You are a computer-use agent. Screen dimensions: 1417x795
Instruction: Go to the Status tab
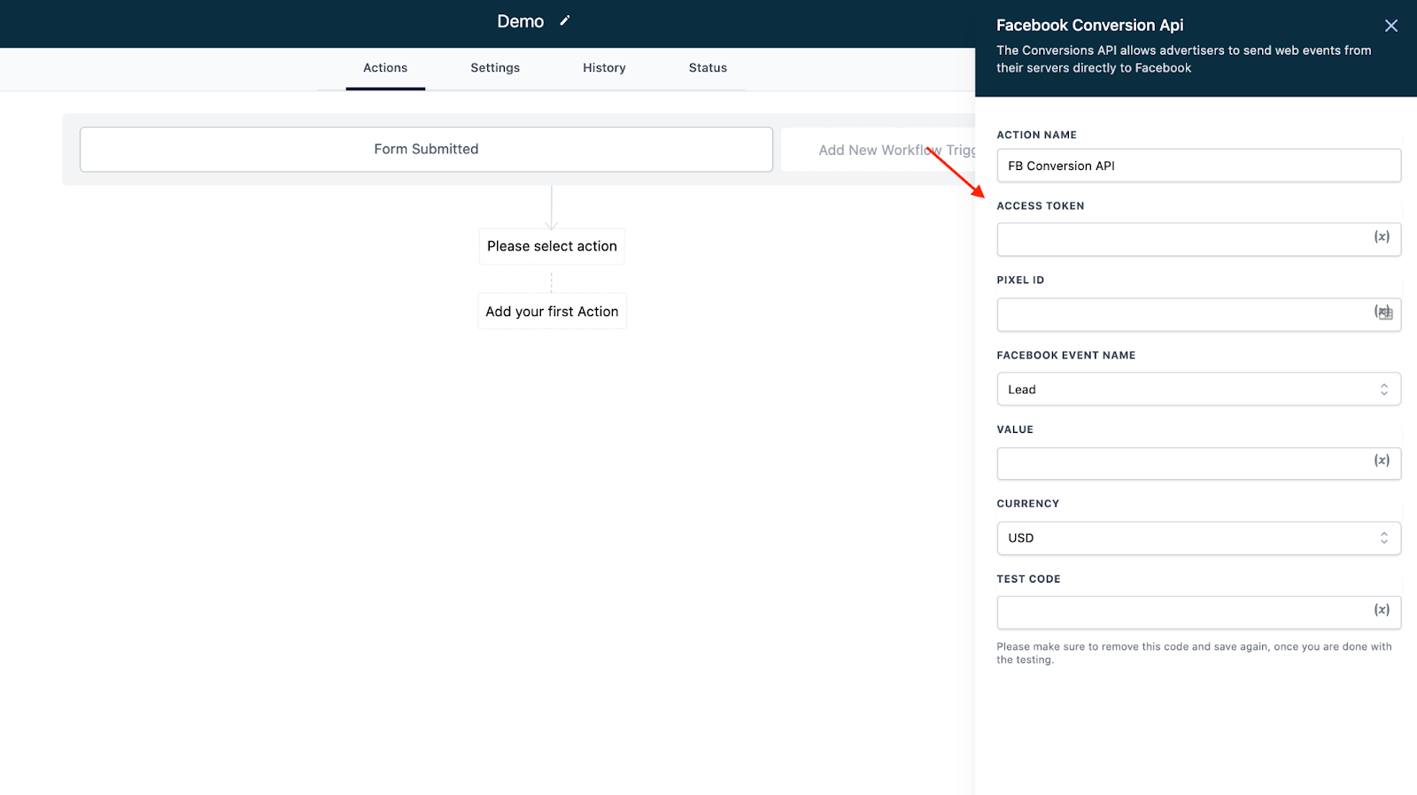[708, 68]
